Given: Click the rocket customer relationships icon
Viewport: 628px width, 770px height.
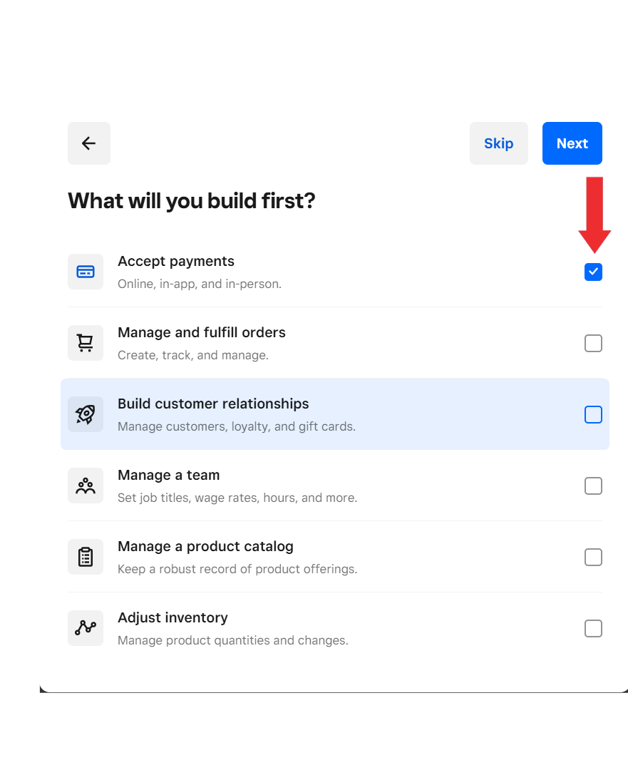Looking at the screenshot, I should (x=86, y=414).
